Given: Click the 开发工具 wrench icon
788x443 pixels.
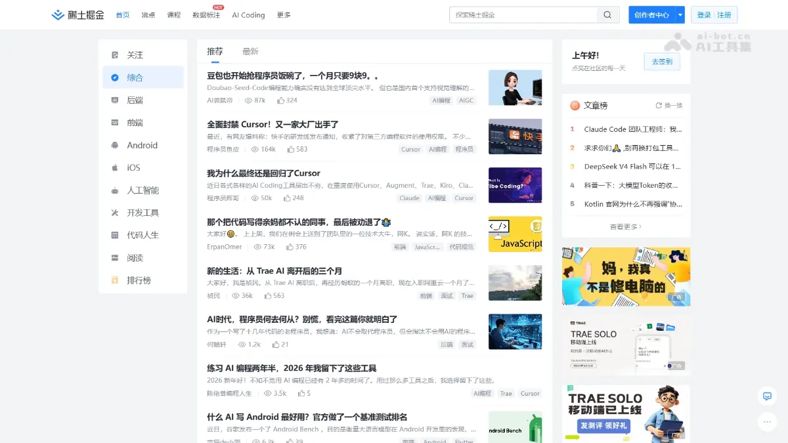Looking at the screenshot, I should point(115,213).
